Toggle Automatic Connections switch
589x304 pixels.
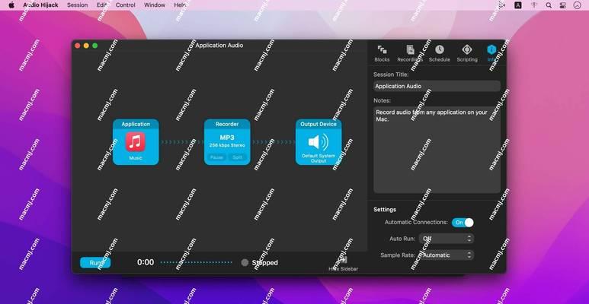pos(463,222)
